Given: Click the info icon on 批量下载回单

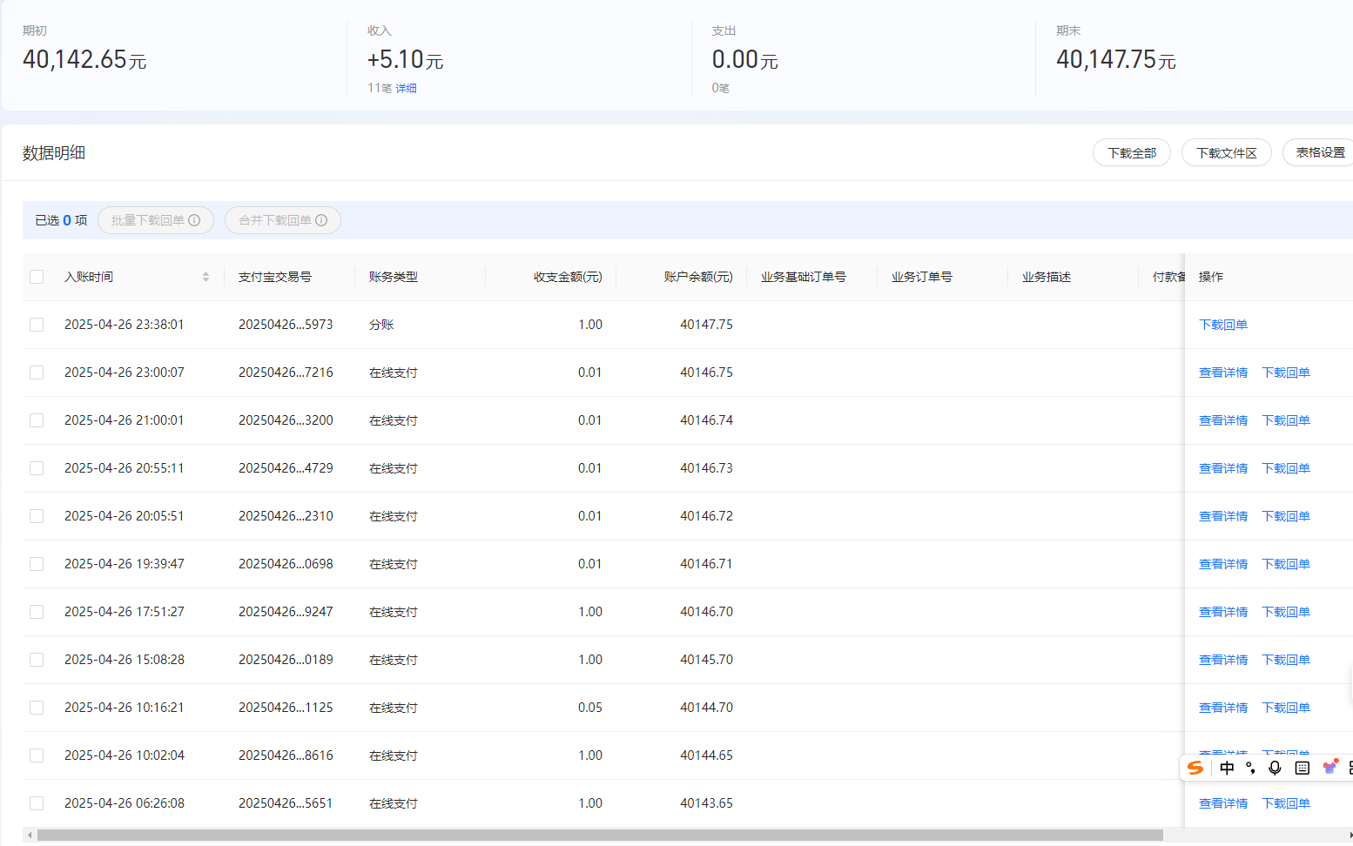Looking at the screenshot, I should 194,220.
